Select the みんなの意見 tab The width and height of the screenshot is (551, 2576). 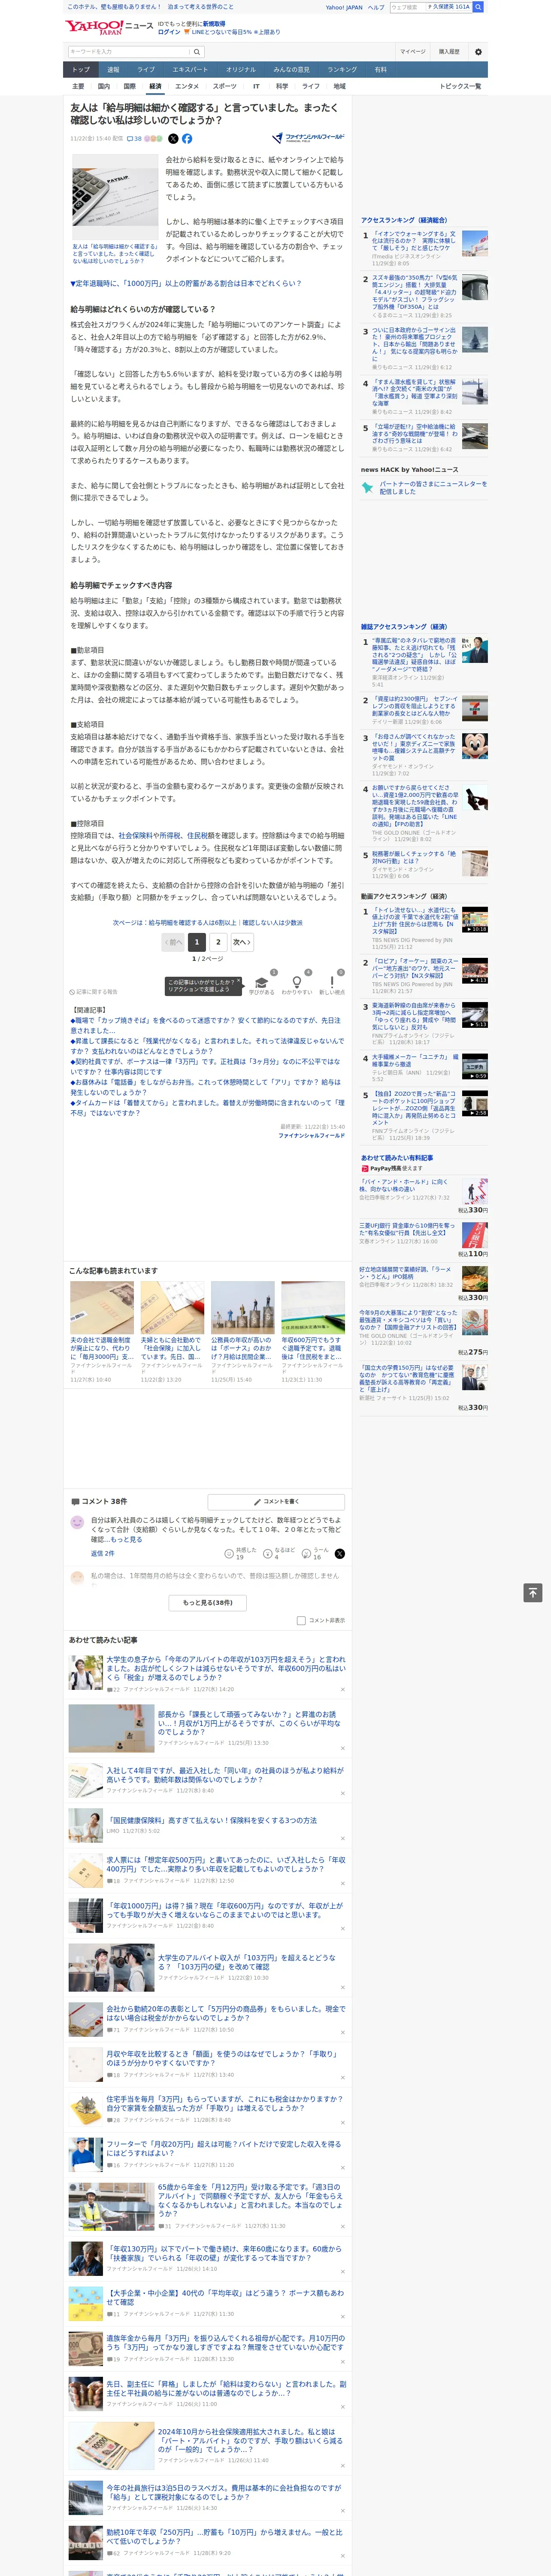point(291,70)
